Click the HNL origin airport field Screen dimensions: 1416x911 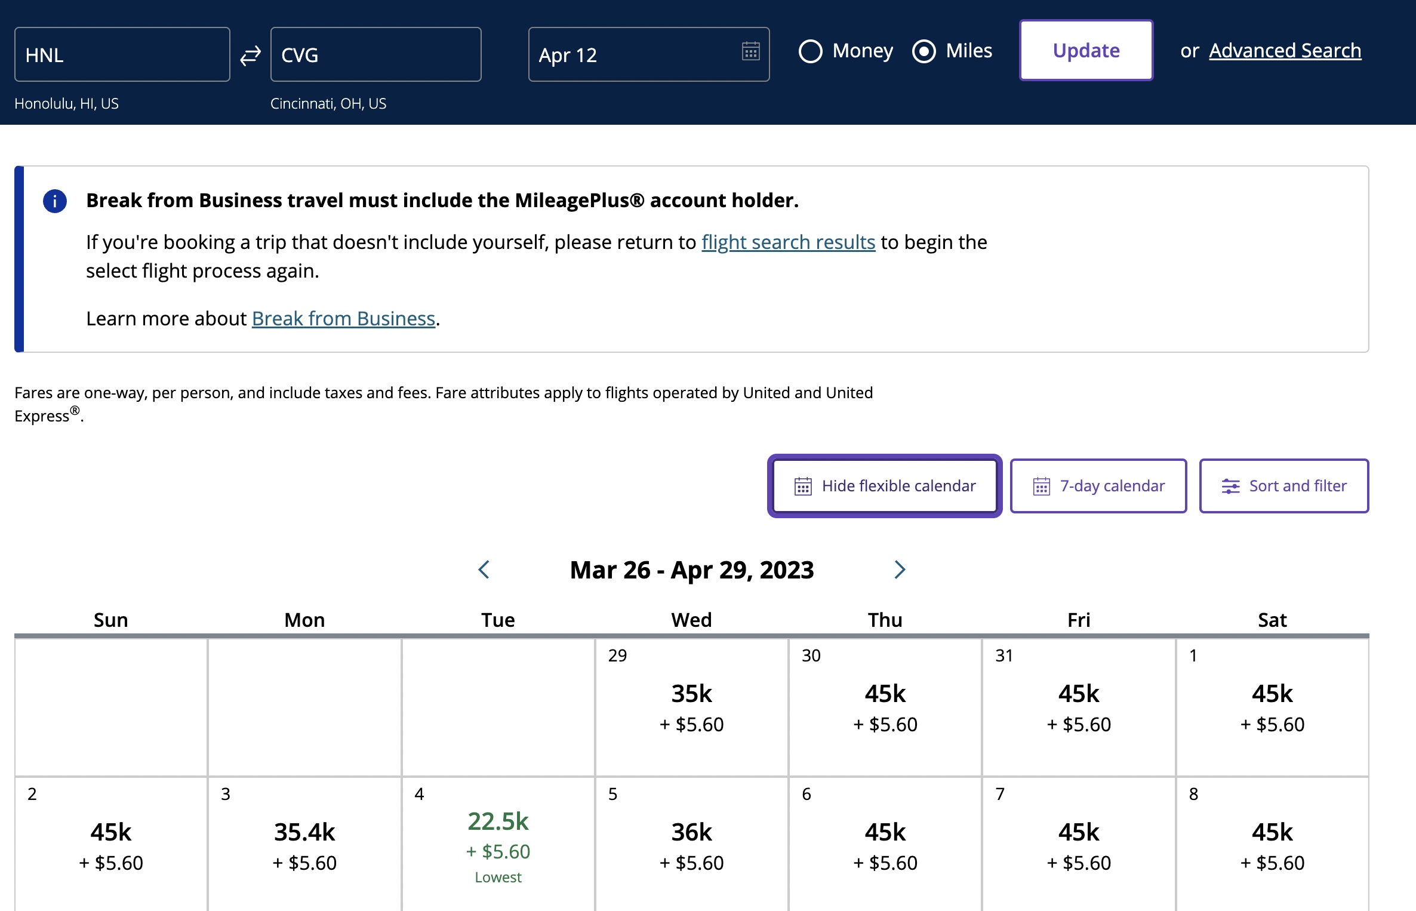(122, 55)
